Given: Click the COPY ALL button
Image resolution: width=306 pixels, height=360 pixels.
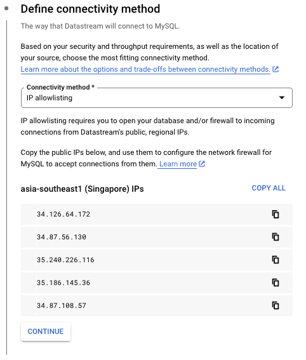Looking at the screenshot, I should point(269,188).
